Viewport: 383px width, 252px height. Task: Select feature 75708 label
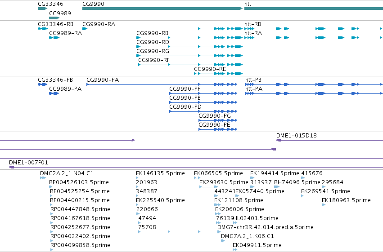147,228
